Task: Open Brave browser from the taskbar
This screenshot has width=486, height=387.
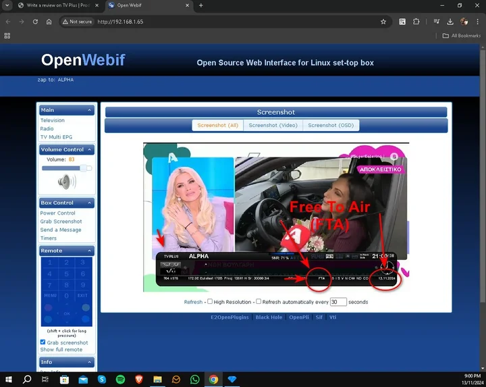Action: coord(139,380)
